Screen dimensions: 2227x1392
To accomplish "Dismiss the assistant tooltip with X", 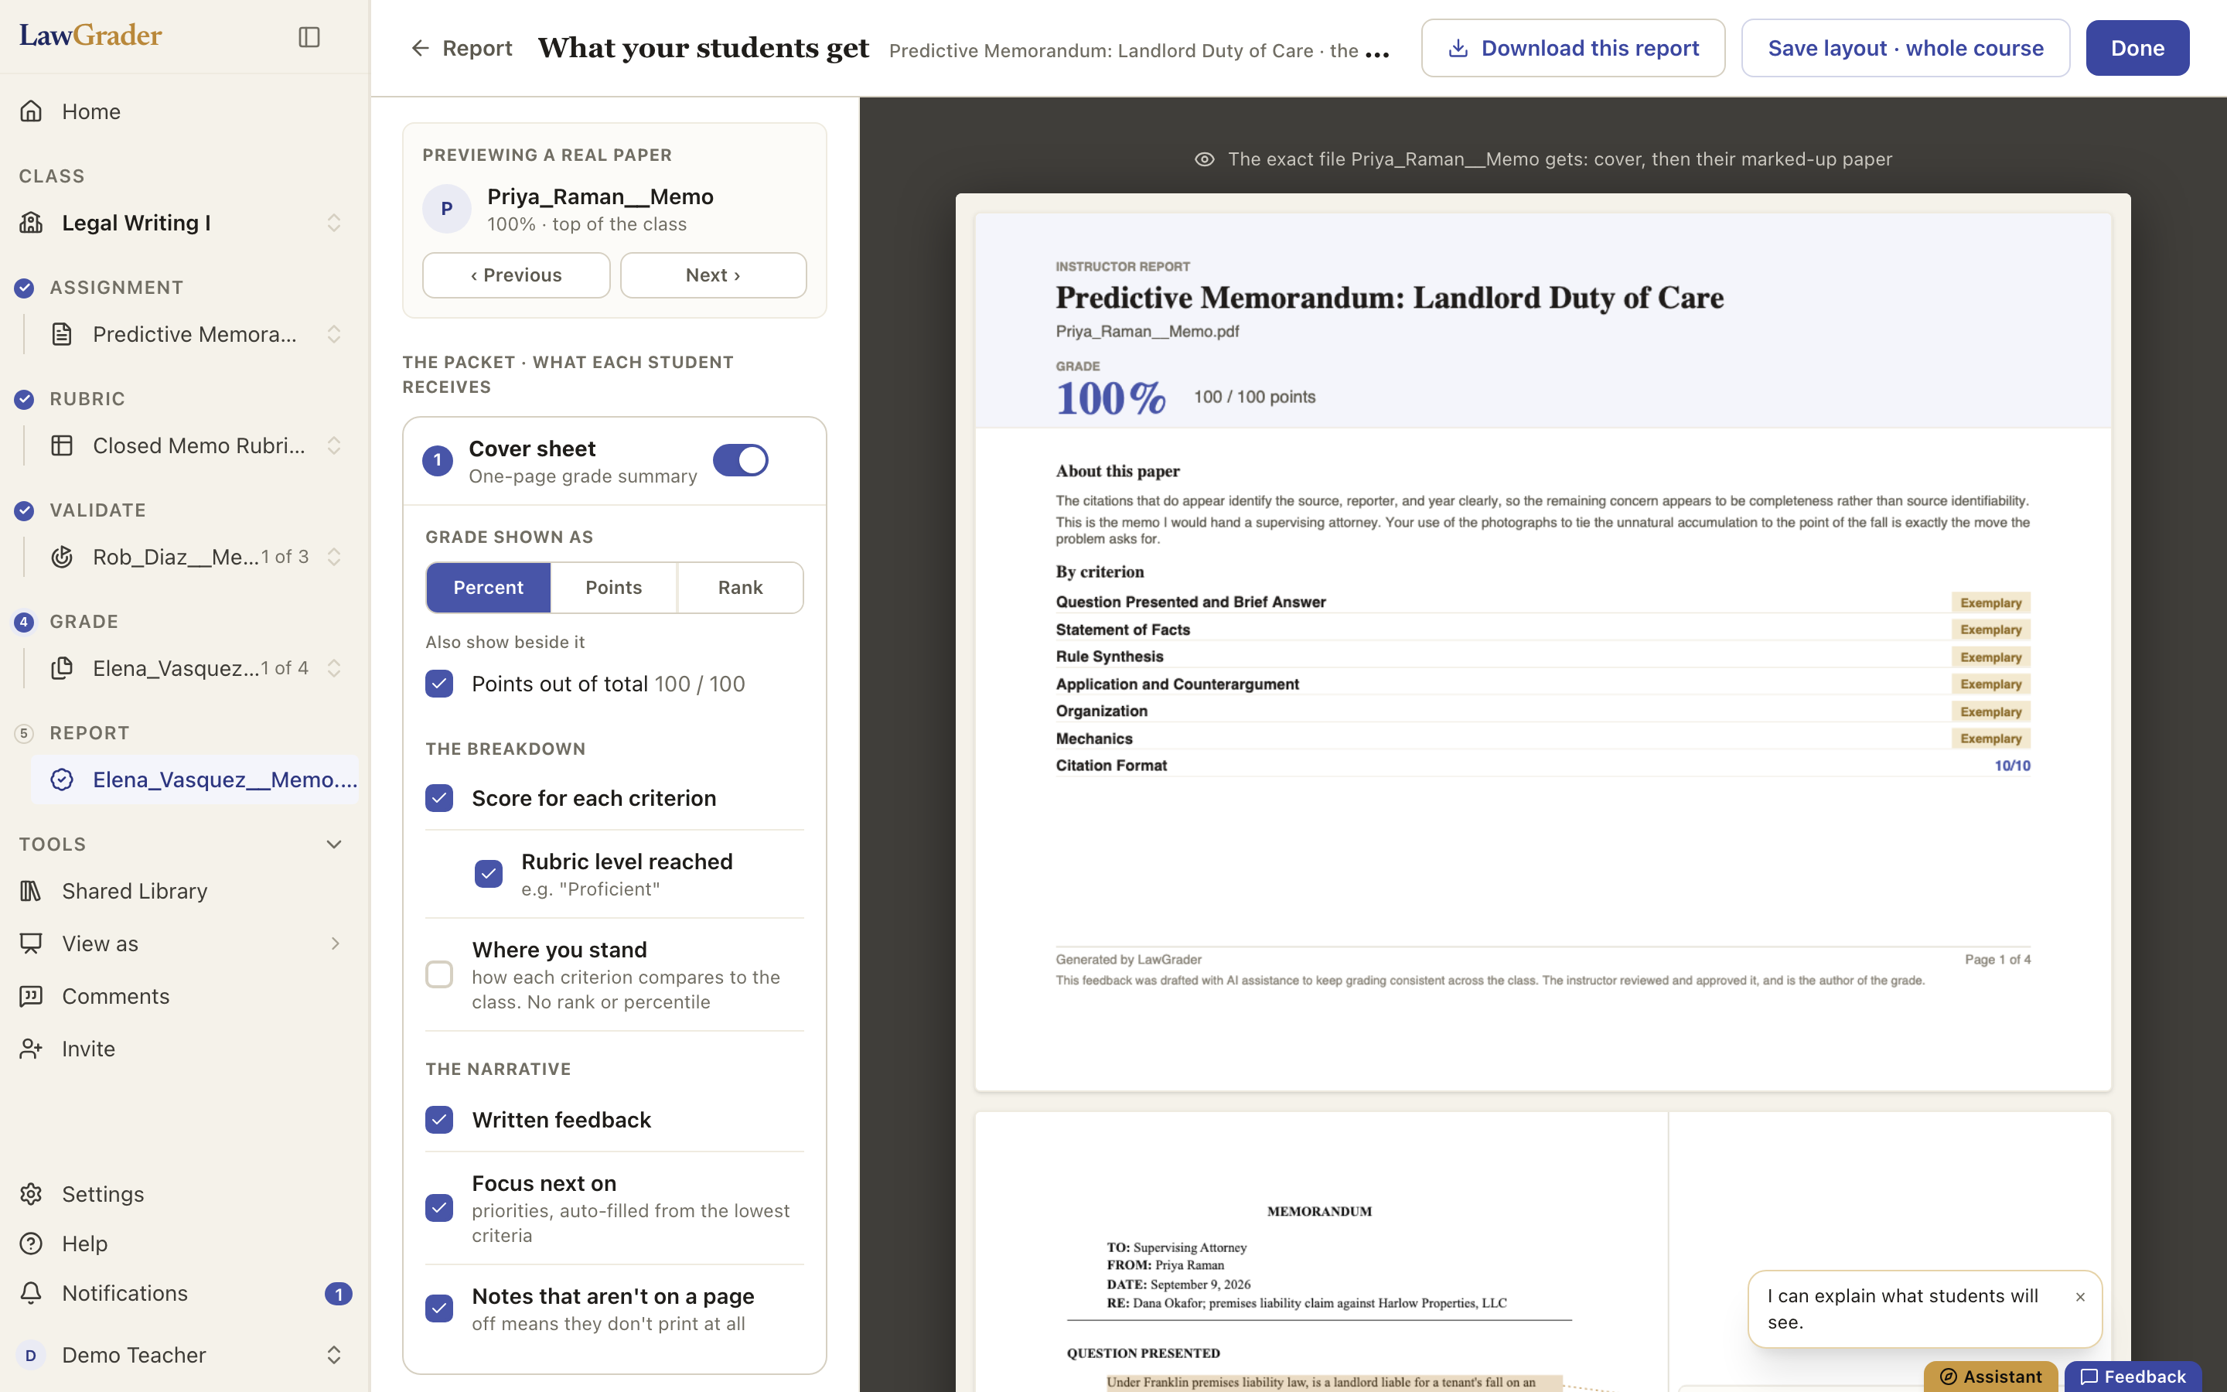I will click(2080, 1297).
